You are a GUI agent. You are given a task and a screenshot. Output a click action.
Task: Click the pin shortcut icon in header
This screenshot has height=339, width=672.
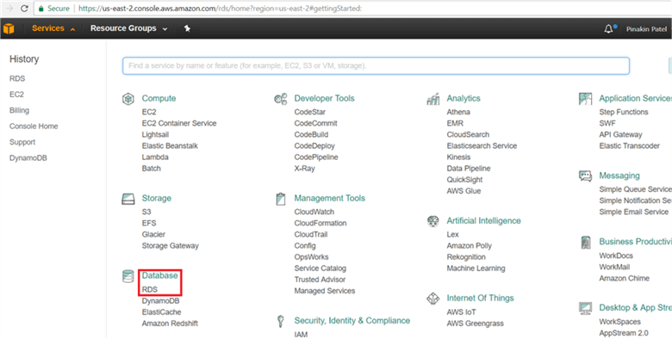[187, 28]
